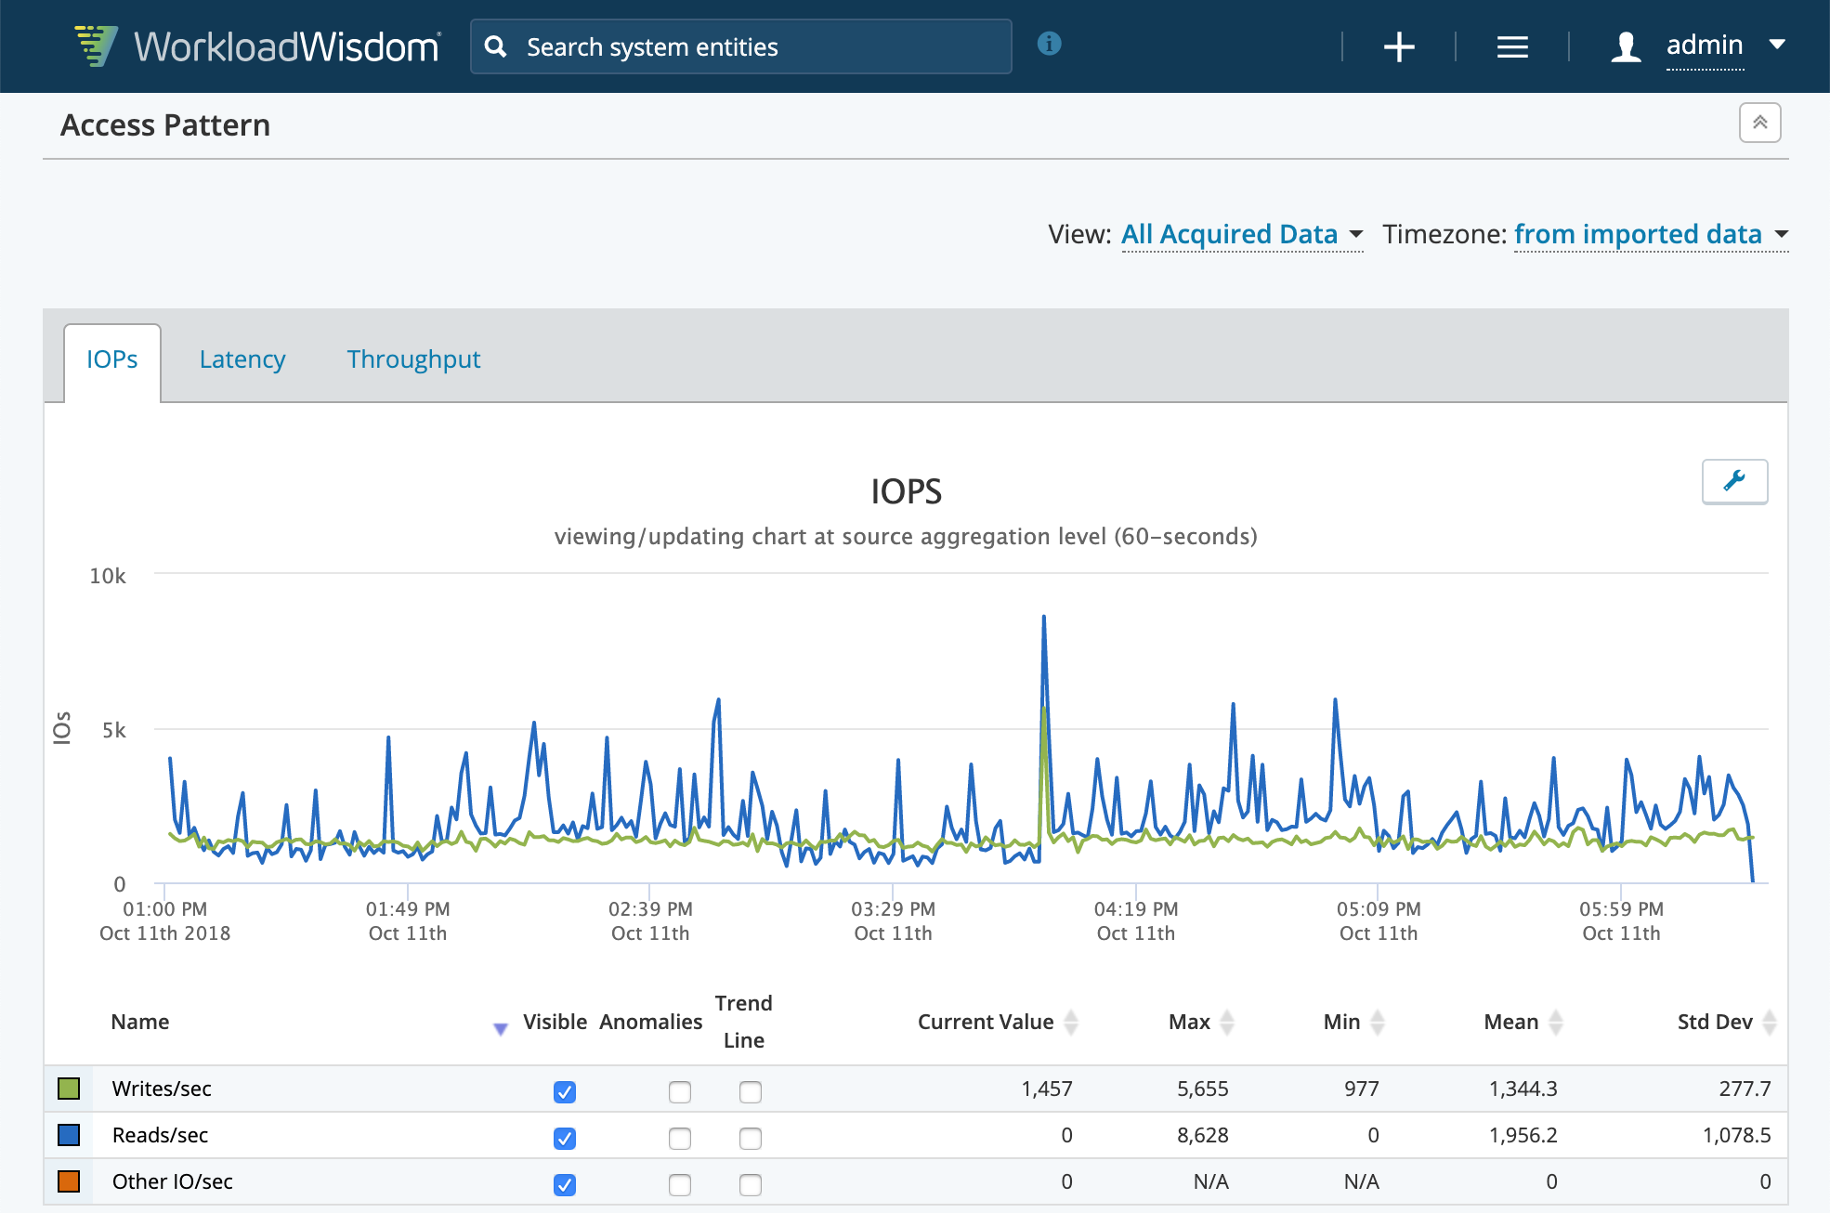Enable Anomalies for Other IO/sec

680,1184
